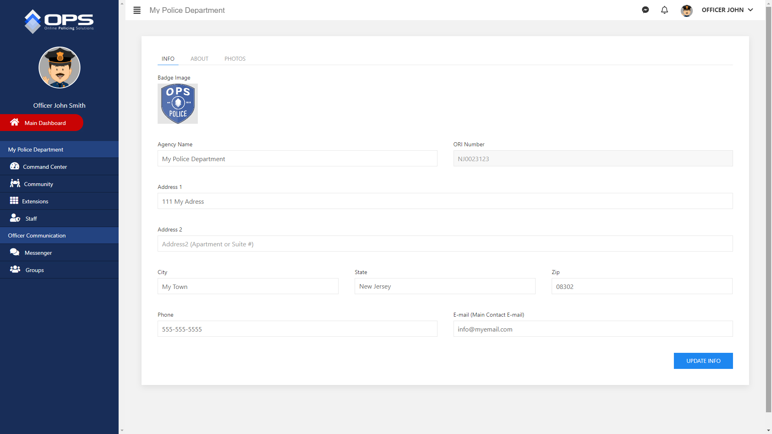Select the Community people icon
Viewport: 772px width, 434px height.
click(x=15, y=184)
